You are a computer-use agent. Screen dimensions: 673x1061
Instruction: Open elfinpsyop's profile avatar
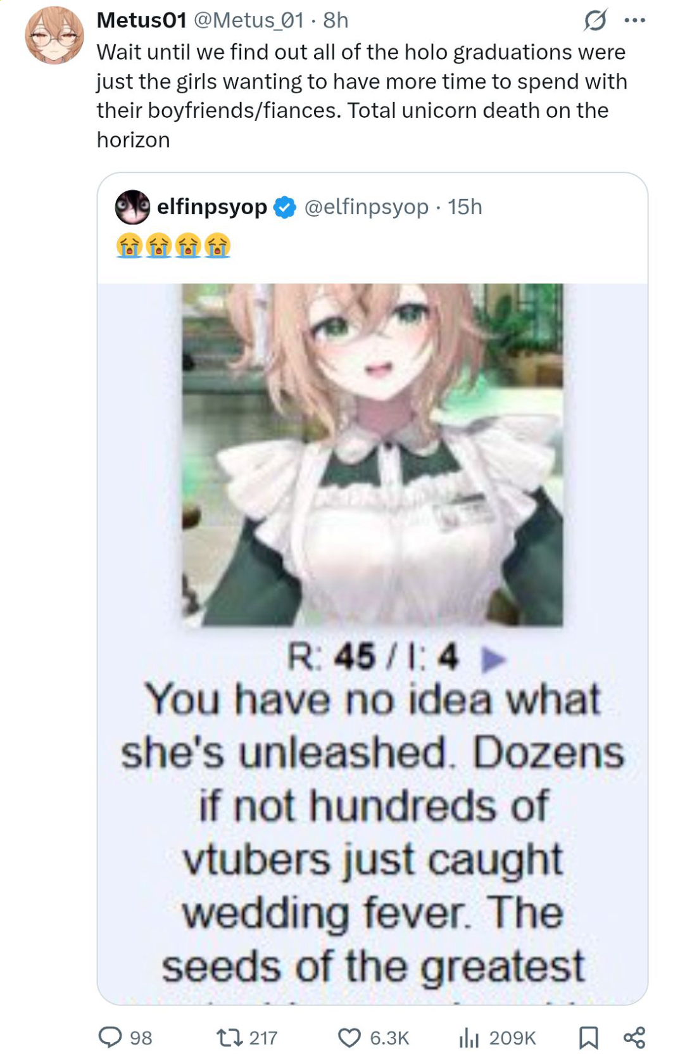[132, 207]
